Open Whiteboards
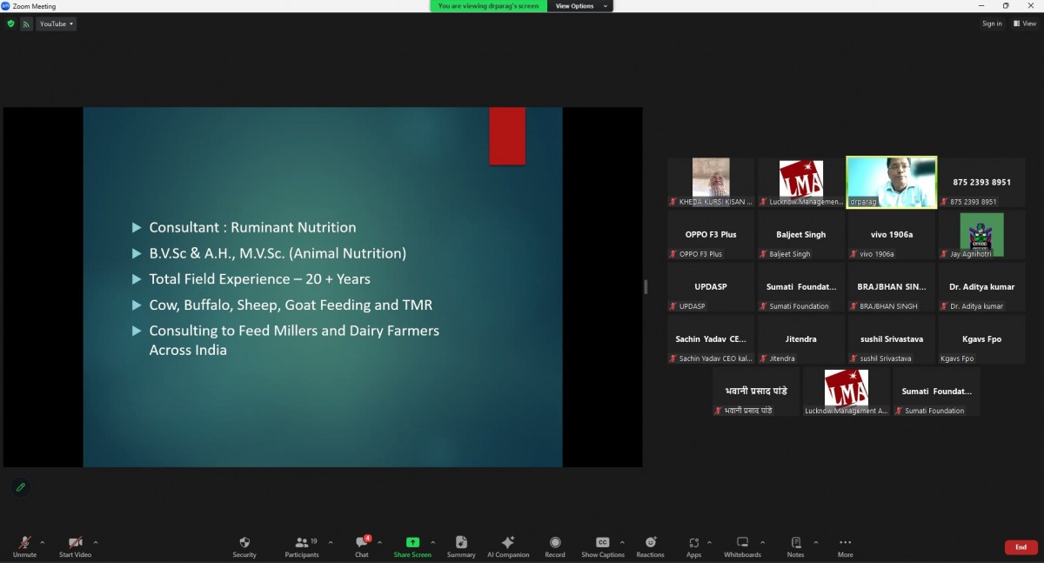 point(742,543)
